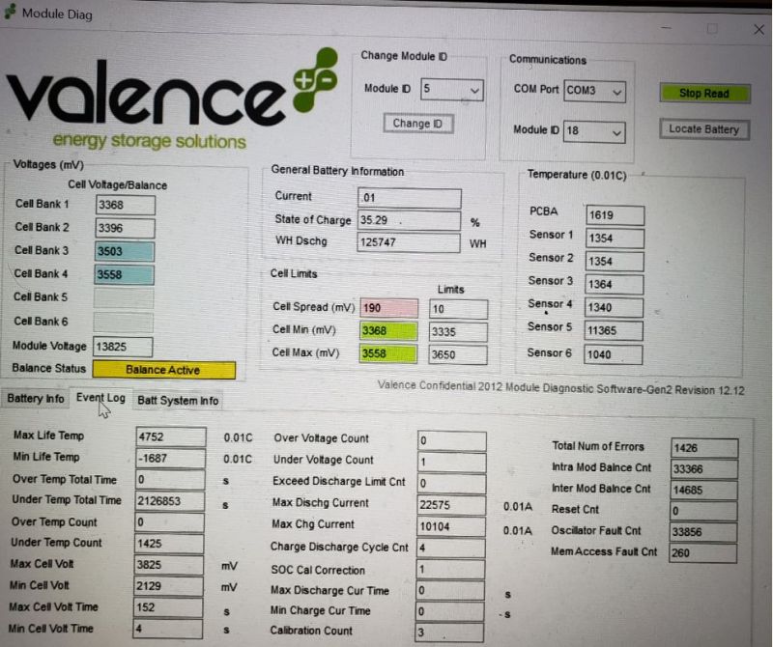Click the Max Chg Current field 10104
Image resolution: width=773 pixels, height=647 pixels.
[451, 526]
